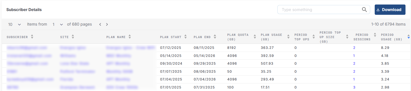Sort by Period Sessions arrows

(x=375, y=35)
